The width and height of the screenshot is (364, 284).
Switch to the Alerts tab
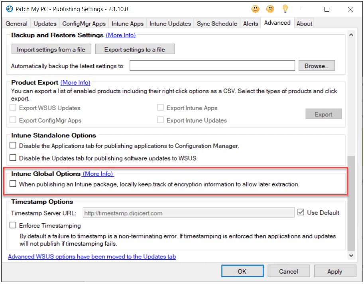(x=250, y=24)
